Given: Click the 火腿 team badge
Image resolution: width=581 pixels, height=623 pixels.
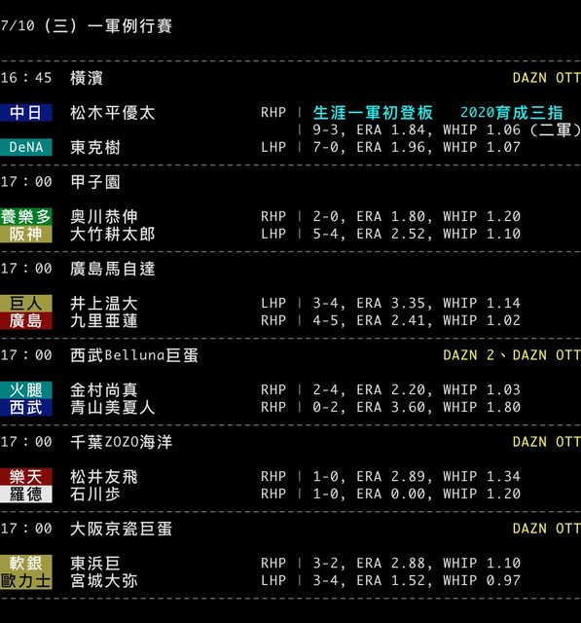Looking at the screenshot, I should (x=26, y=389).
